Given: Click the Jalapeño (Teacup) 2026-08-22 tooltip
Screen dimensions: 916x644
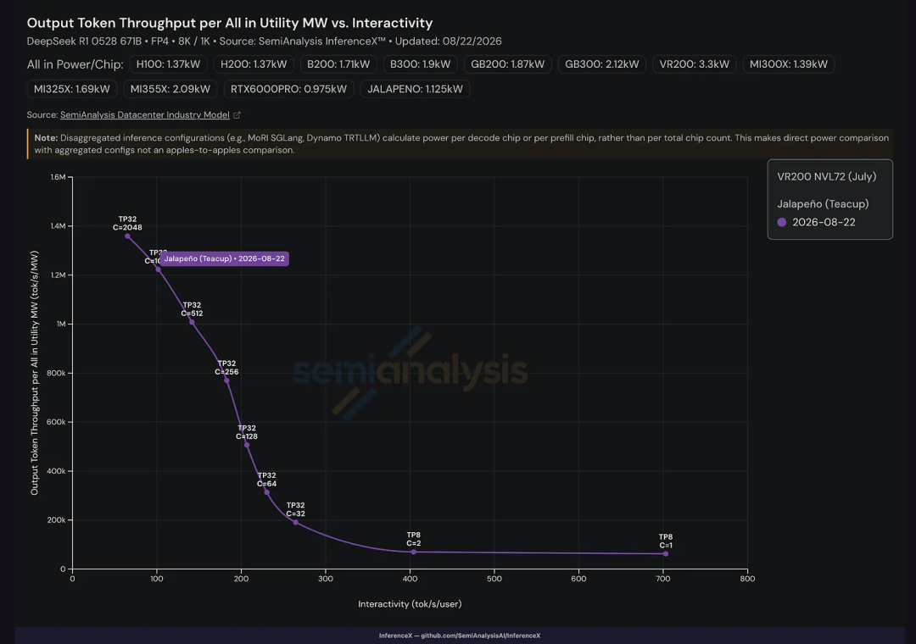Looking at the screenshot, I should coord(224,258).
